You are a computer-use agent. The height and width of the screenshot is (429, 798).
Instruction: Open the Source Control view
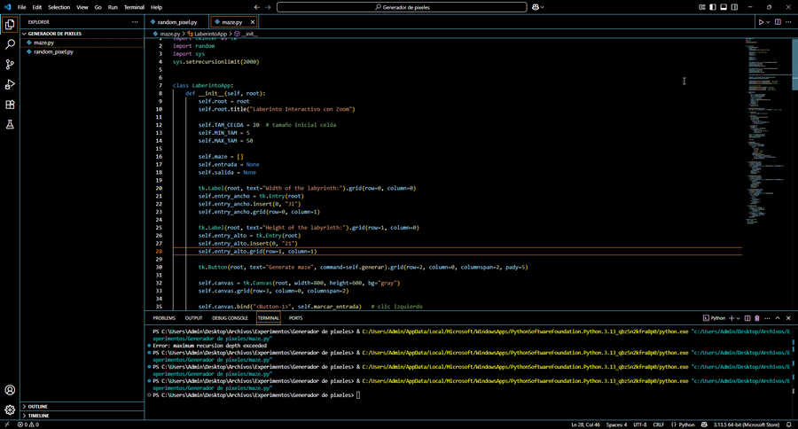coord(10,64)
